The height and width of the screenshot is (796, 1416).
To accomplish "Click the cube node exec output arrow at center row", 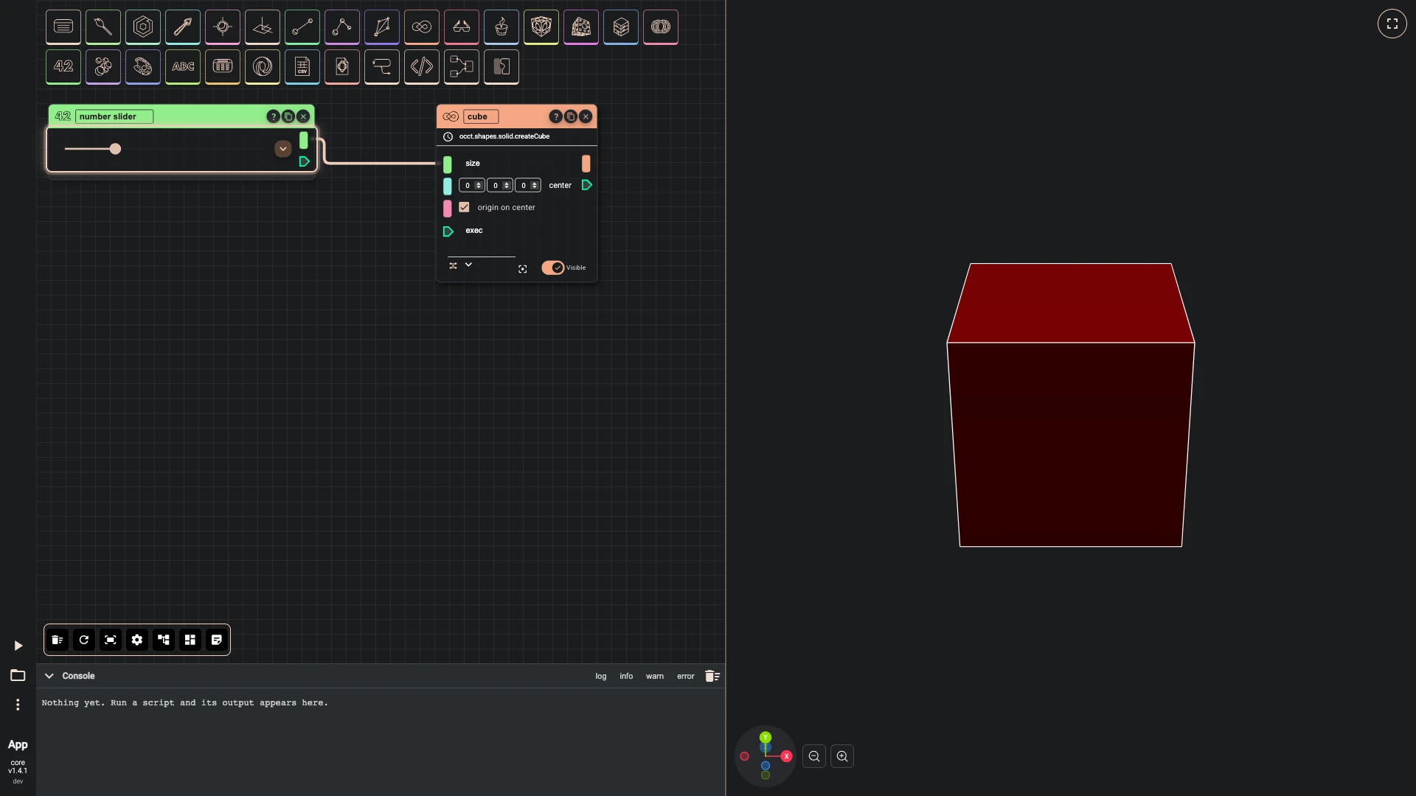I will 587,185.
